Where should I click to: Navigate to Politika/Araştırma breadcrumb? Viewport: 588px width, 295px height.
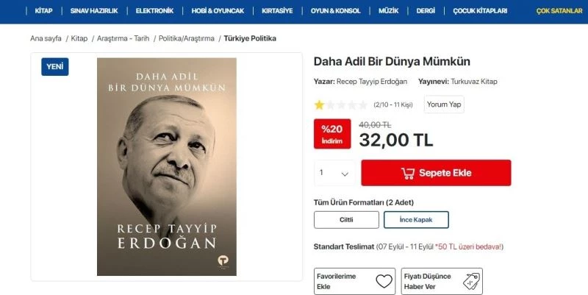pos(187,38)
